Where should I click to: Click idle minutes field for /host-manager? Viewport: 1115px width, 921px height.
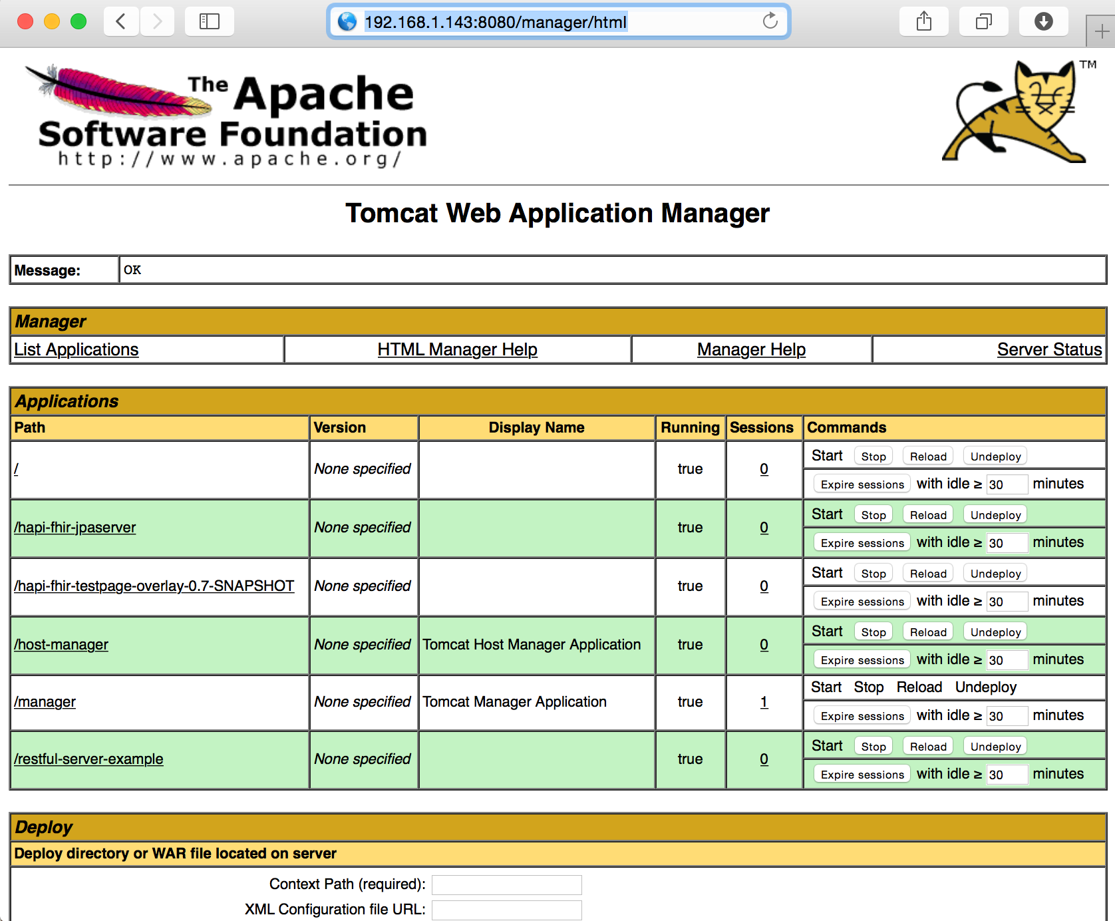(x=1007, y=660)
